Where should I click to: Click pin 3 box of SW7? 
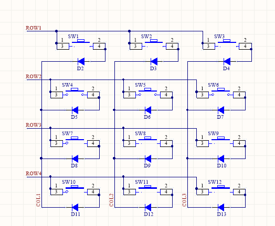(x=57, y=143)
